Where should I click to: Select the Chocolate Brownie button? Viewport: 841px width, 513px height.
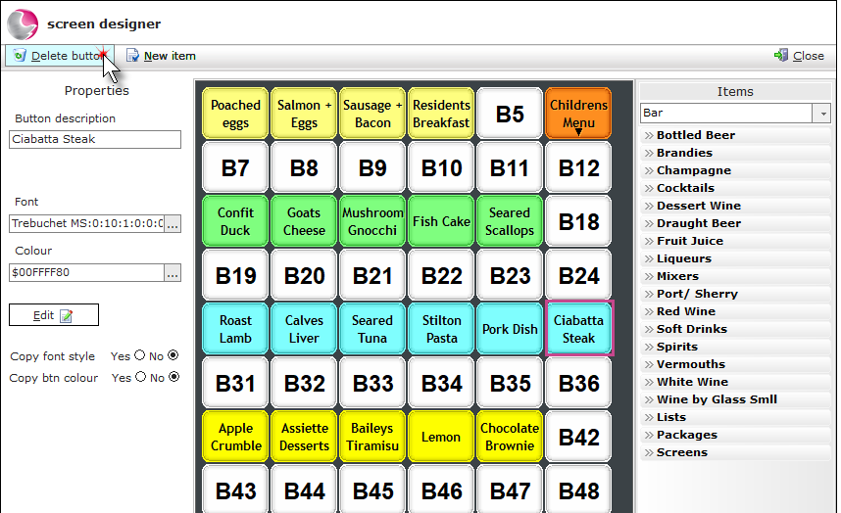[510, 437]
